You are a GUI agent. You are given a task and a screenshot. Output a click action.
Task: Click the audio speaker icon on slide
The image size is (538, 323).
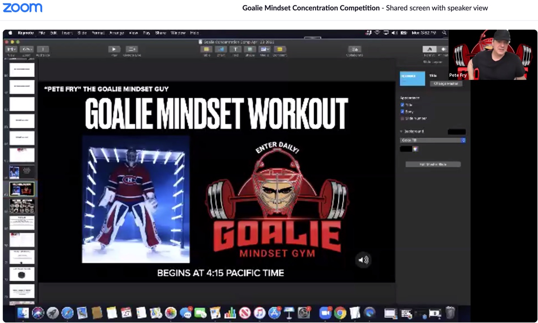click(363, 260)
